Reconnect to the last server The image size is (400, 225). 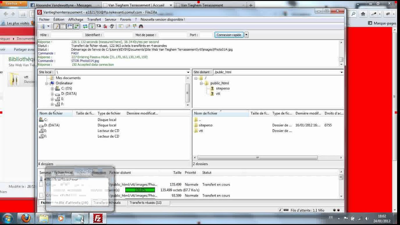pyautogui.click(x=112, y=27)
